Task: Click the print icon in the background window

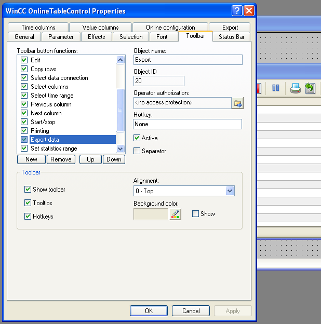Action: coord(296,88)
